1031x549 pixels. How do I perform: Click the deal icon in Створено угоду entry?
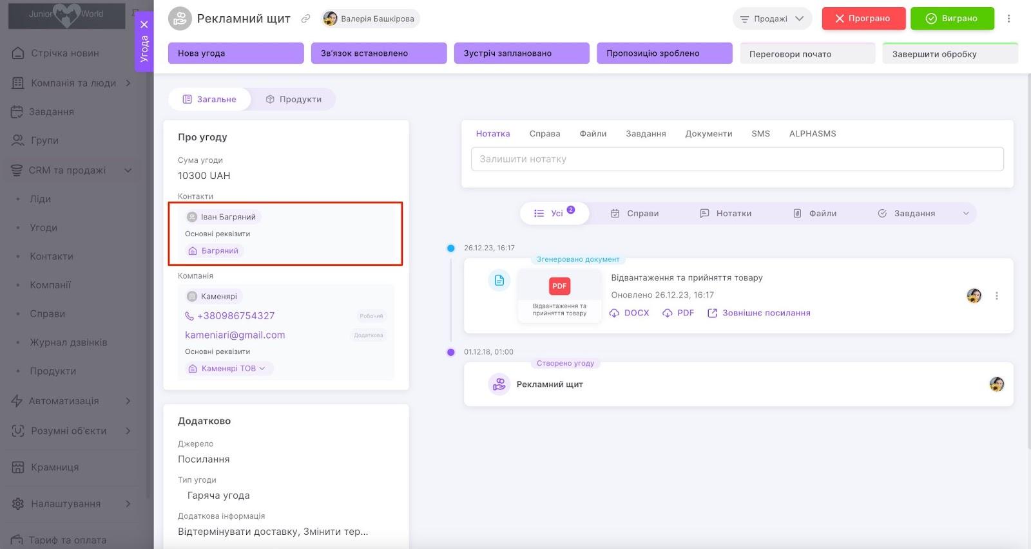(499, 384)
